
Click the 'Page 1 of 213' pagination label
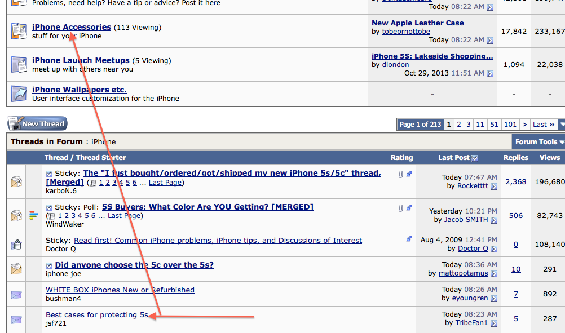[x=420, y=124]
